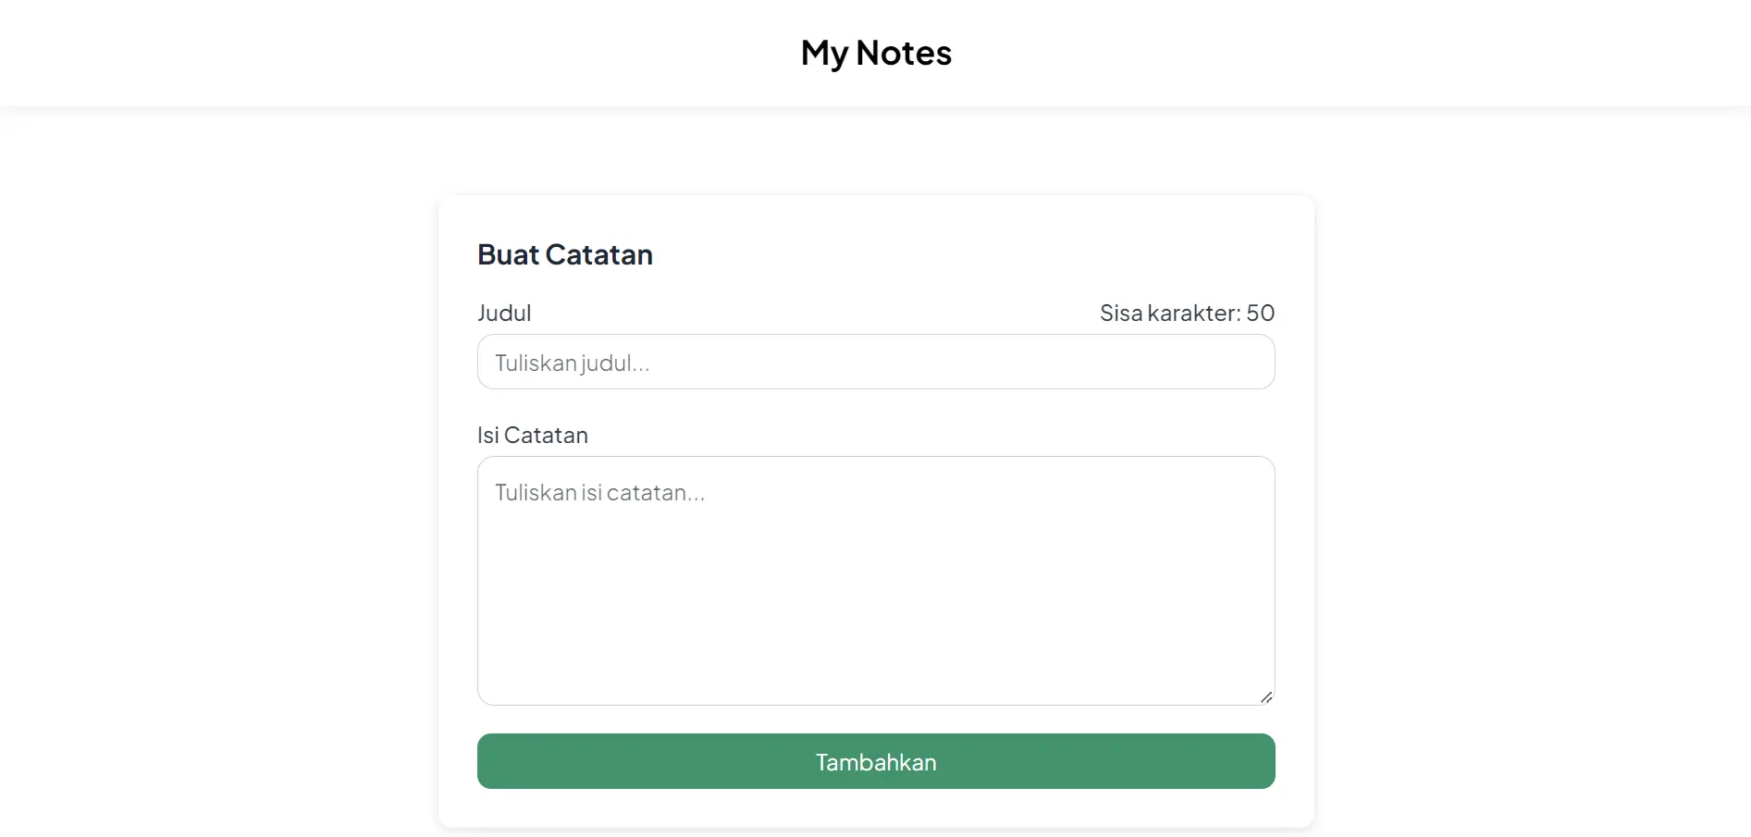Click the "Tuliskan isi catatan..." placeholder text
Screen dimensions: 1751x837
click(x=599, y=493)
